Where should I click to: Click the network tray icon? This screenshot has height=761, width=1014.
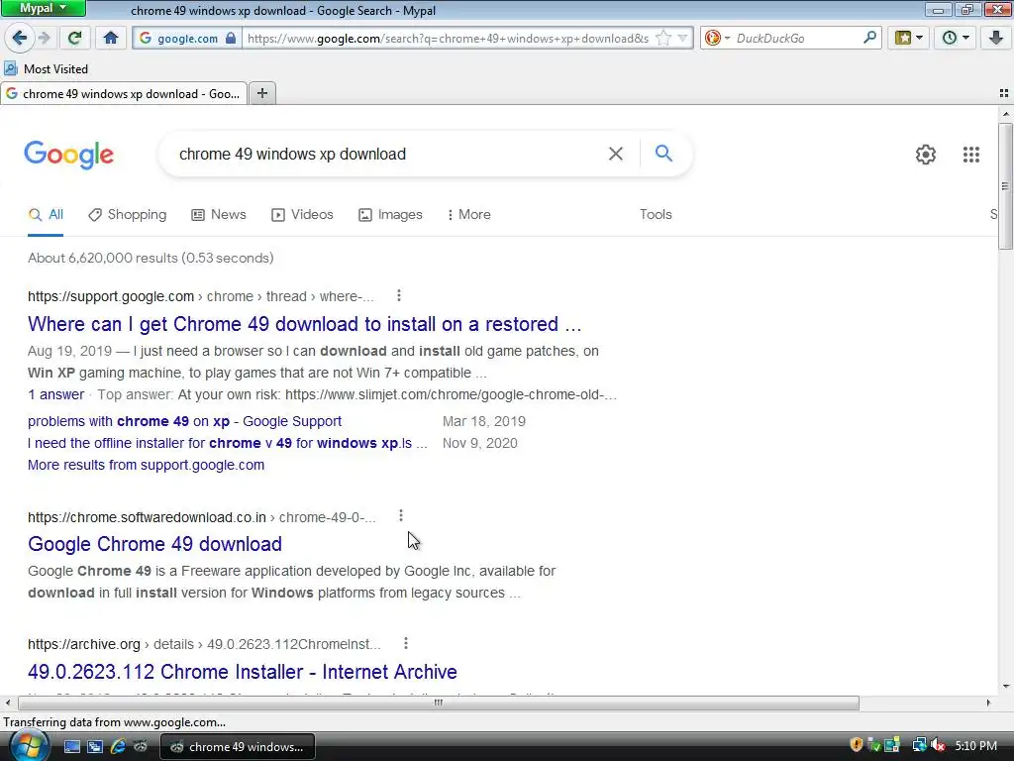[919, 745]
